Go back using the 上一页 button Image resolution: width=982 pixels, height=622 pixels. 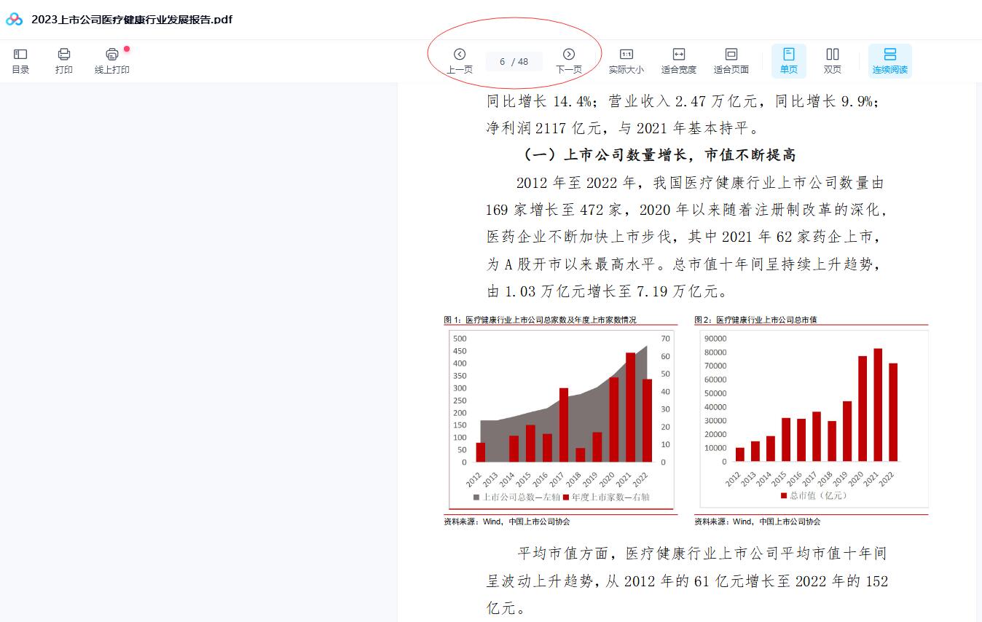(x=460, y=60)
